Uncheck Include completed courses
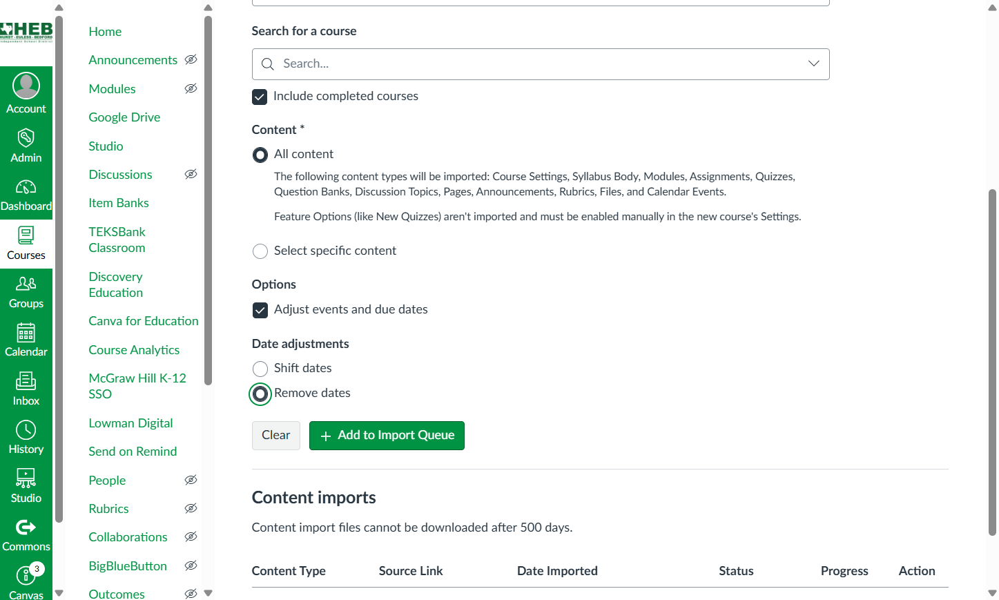The height and width of the screenshot is (600, 999). (x=260, y=97)
